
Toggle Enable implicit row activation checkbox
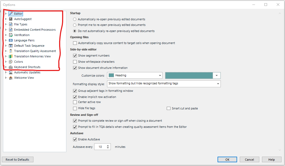(x=75, y=97)
